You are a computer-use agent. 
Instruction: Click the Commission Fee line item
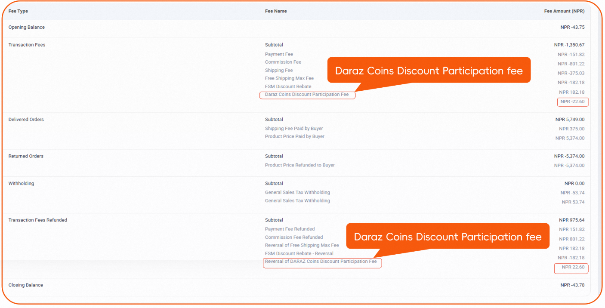point(283,62)
